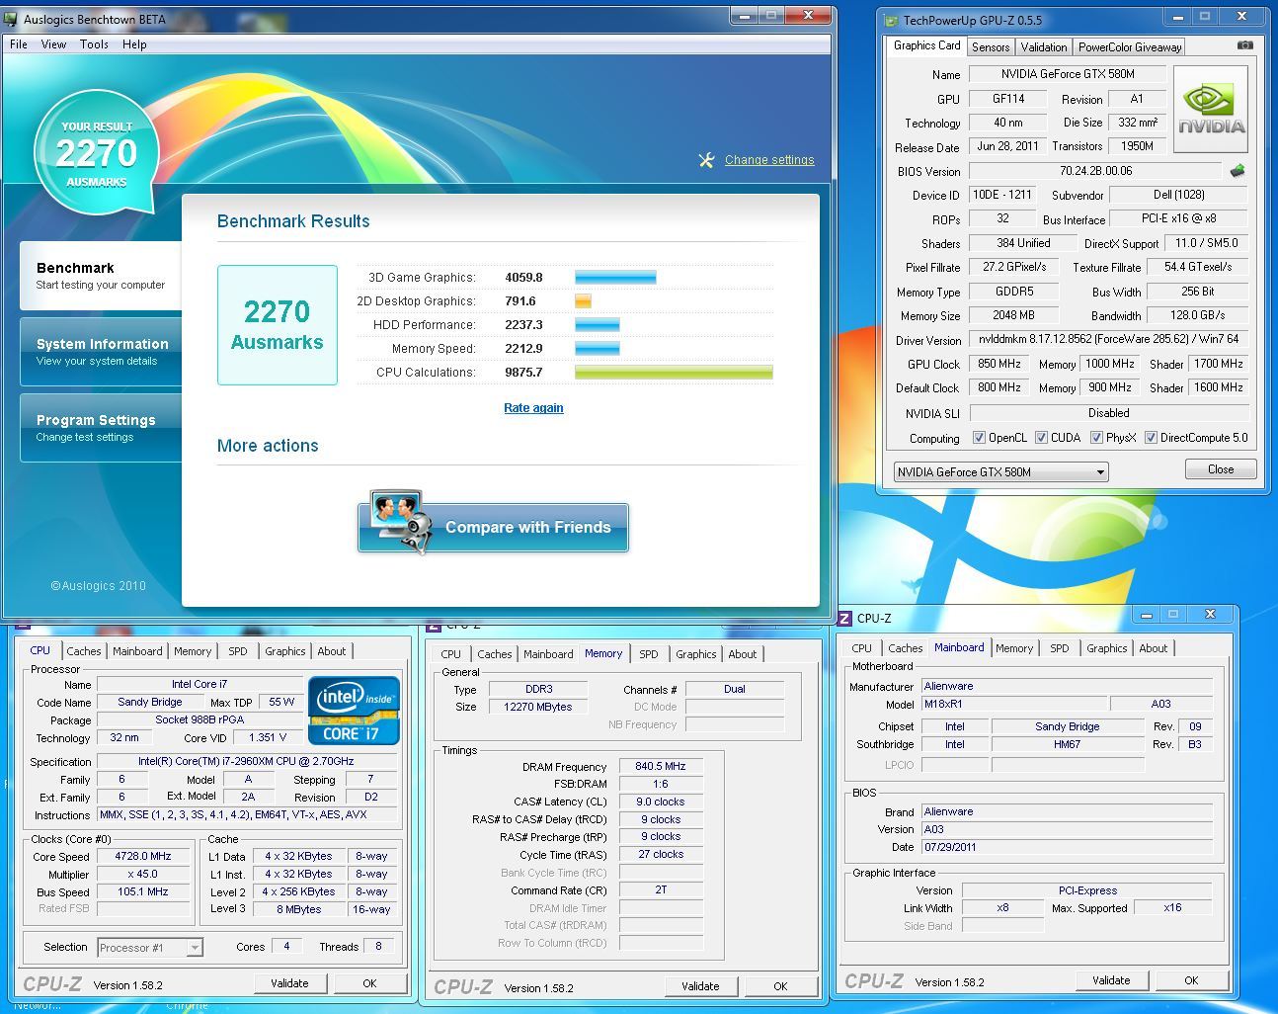The image size is (1278, 1014).
Task: Click OK in the Mainboard CPU-Z window
Action: pos(1191,980)
